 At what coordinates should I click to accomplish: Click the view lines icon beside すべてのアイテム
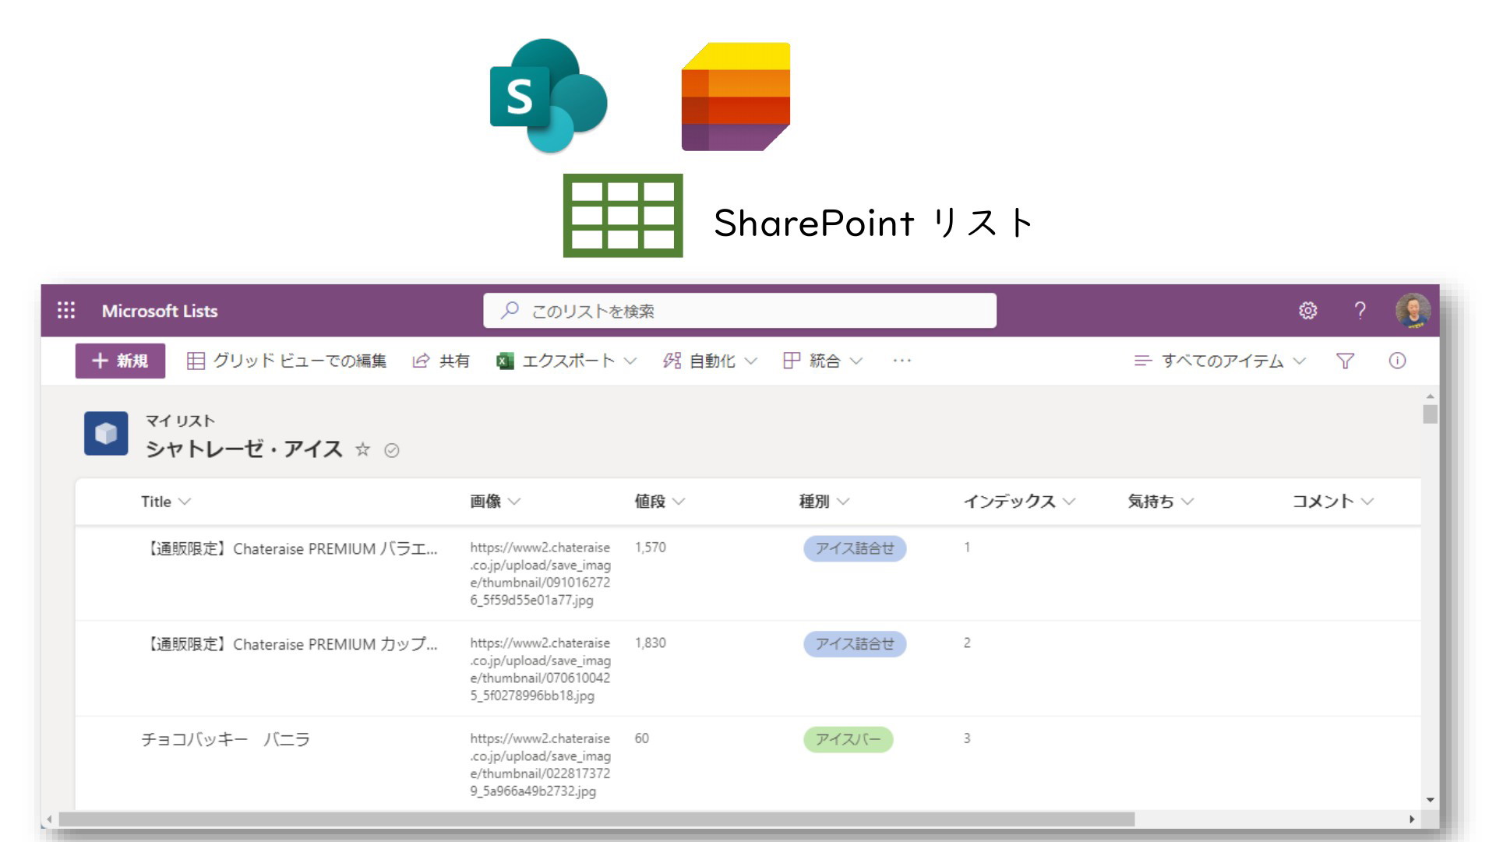[x=1142, y=361]
